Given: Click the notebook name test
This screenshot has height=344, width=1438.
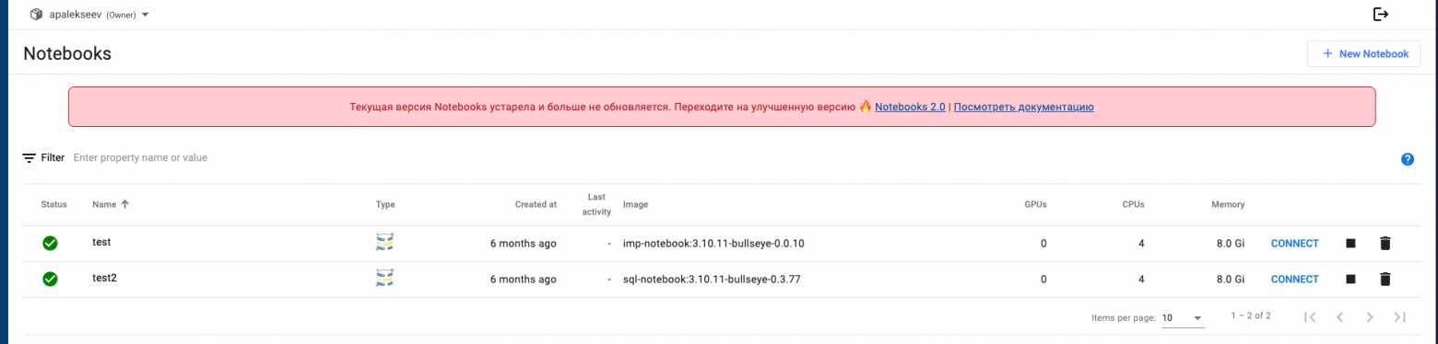Looking at the screenshot, I should click(x=101, y=242).
